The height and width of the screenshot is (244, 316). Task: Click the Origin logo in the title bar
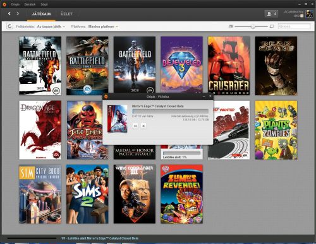tap(4, 4)
